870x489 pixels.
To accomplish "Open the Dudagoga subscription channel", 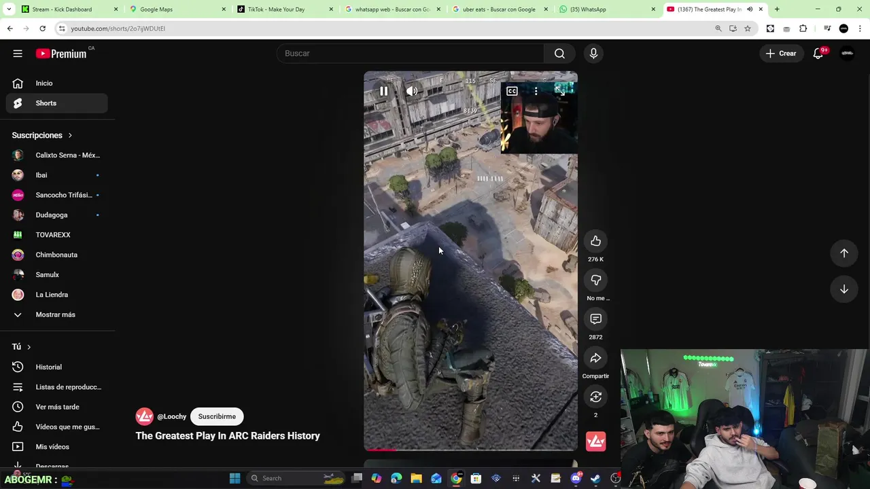I will 57,215.
